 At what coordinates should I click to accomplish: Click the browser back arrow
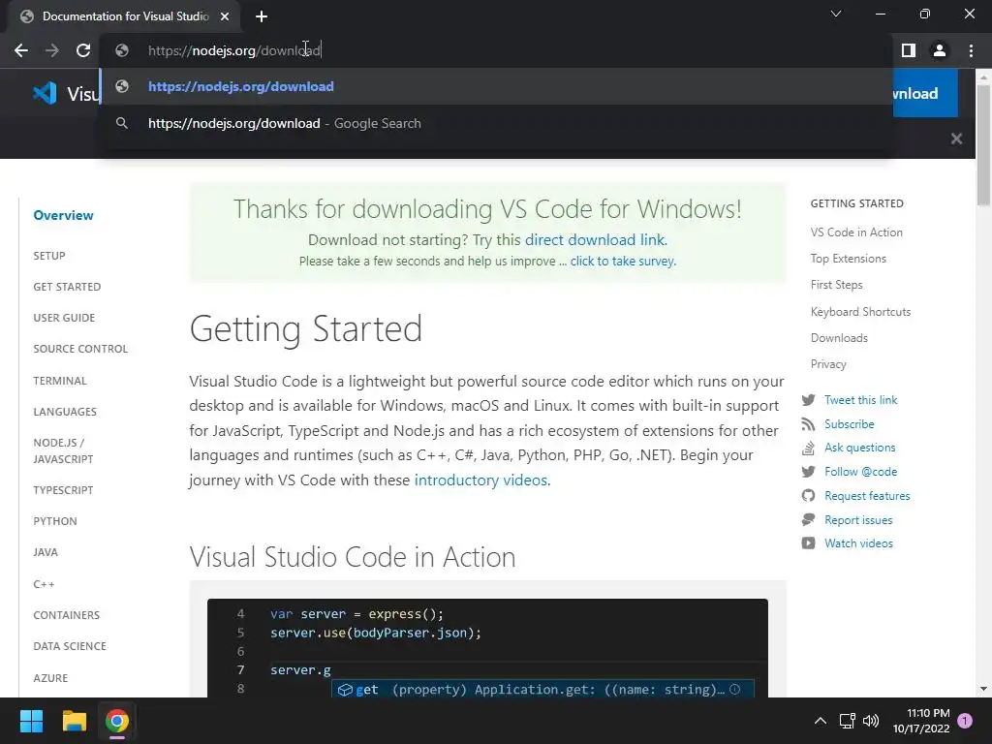click(x=21, y=50)
